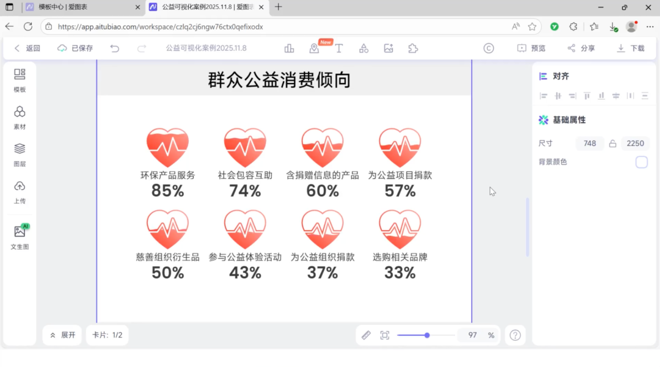Viewport: 660px width, 367px height.
Task: Open the 模板 templates sidebar tab
Action: coord(20,81)
